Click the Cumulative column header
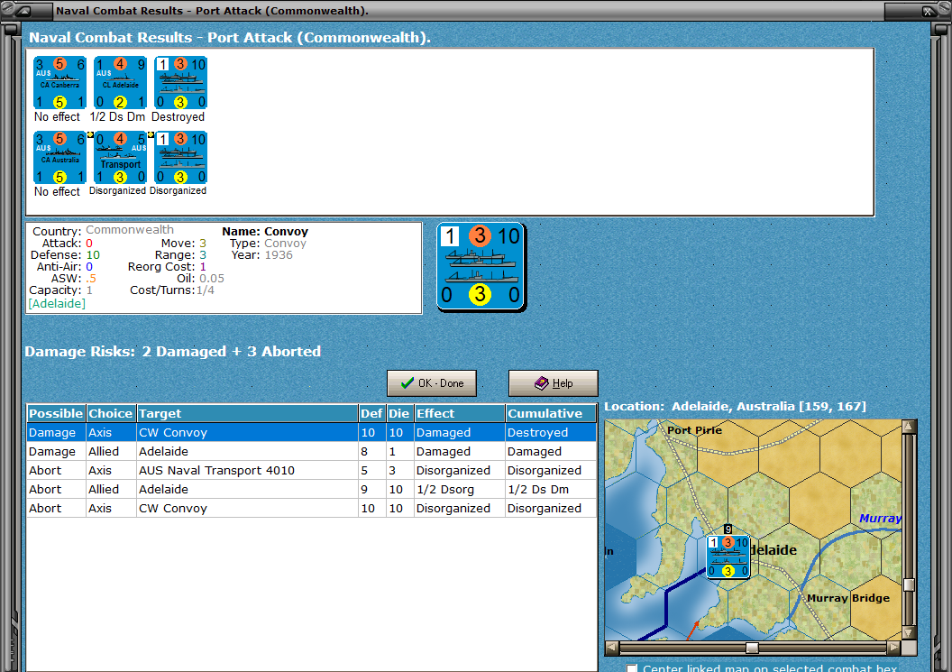This screenshot has width=952, height=672. (x=551, y=414)
